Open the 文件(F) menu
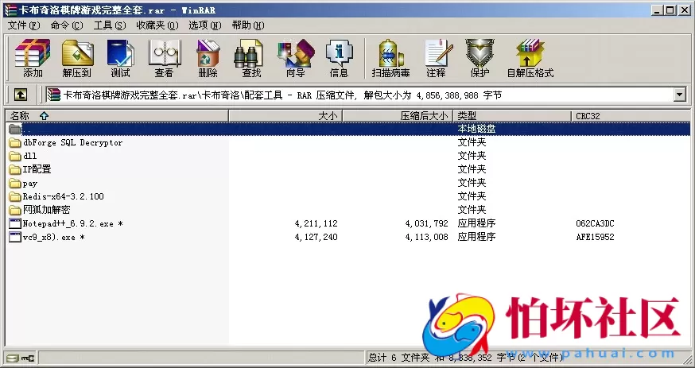The width and height of the screenshot is (695, 368). (x=24, y=25)
